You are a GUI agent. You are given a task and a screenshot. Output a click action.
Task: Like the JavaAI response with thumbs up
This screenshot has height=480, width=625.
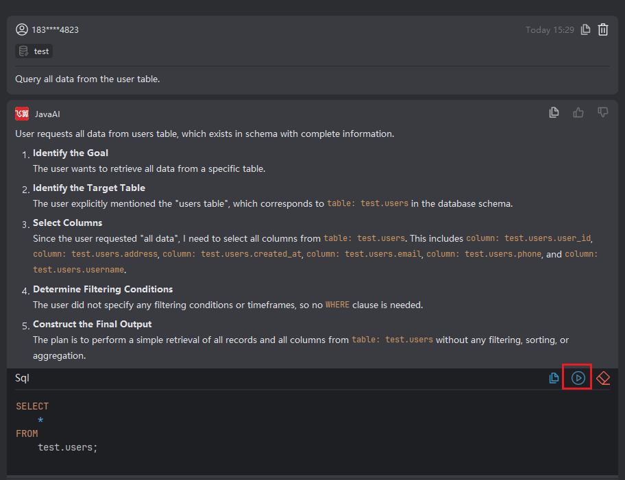coord(578,112)
